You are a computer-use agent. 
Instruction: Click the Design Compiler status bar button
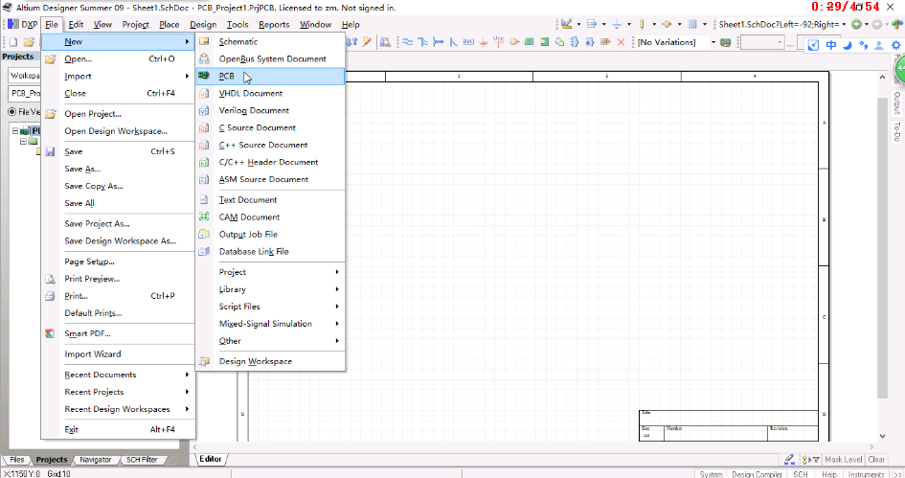coord(757,474)
